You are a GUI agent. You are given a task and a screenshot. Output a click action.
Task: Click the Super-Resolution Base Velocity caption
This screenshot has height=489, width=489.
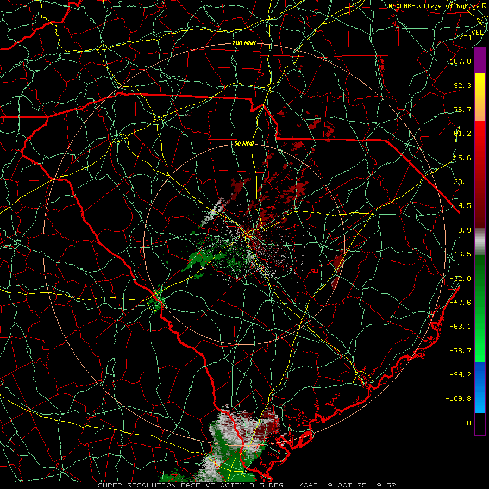pyautogui.click(x=247, y=485)
